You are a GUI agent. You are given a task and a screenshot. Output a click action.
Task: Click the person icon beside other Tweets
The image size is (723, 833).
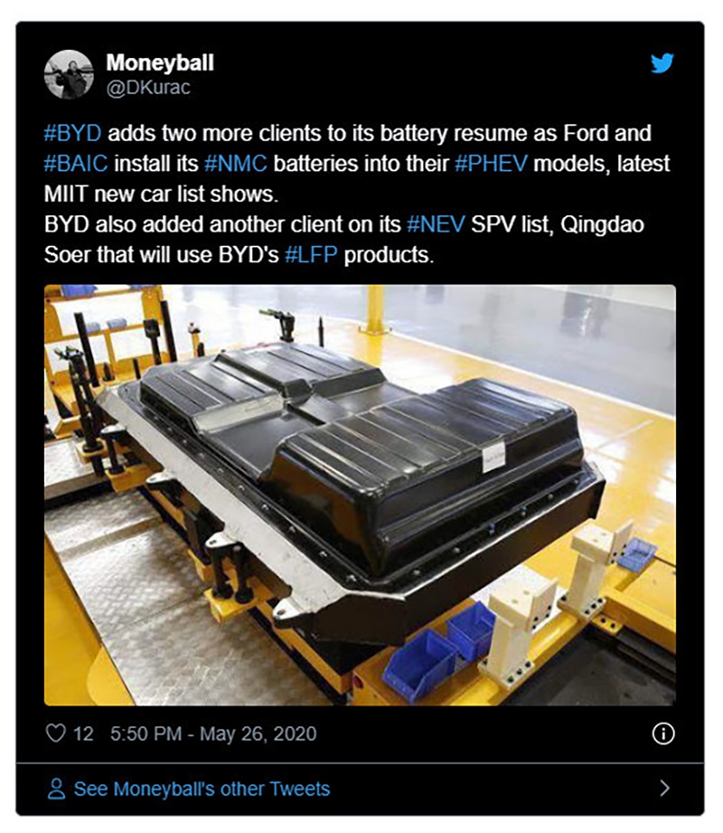pyautogui.click(x=56, y=789)
